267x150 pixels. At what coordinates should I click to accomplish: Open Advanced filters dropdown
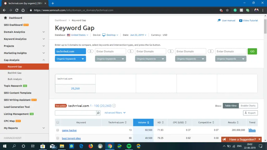pos(115,113)
